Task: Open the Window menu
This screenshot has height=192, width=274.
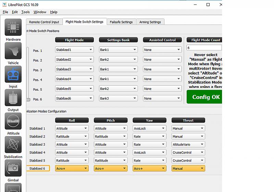Action: [40, 12]
